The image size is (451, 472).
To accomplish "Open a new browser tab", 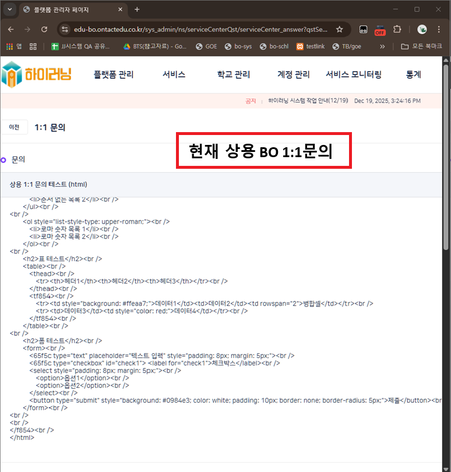I will [x=137, y=9].
